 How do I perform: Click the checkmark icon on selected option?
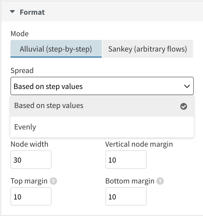pyautogui.click(x=184, y=106)
